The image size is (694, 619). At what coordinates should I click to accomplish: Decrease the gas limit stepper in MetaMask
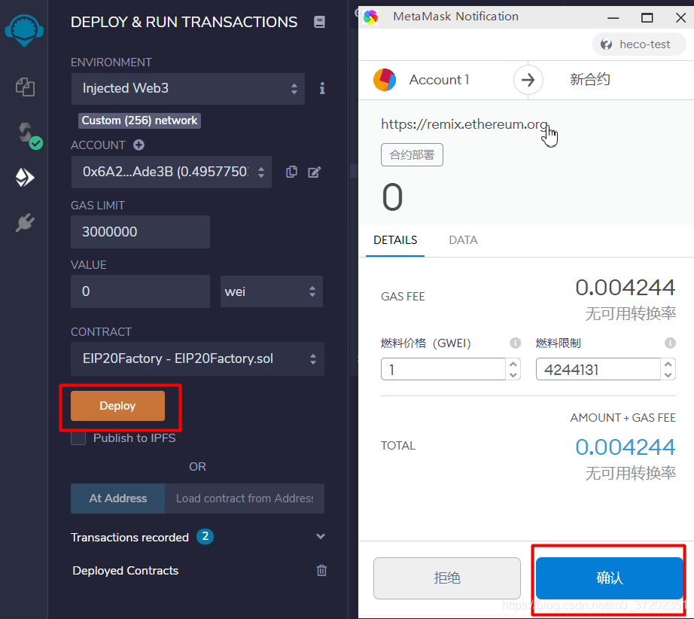coord(668,374)
